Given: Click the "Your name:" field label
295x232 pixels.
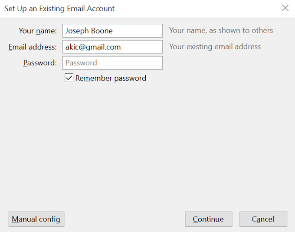Looking at the screenshot, I should pos(38,31).
